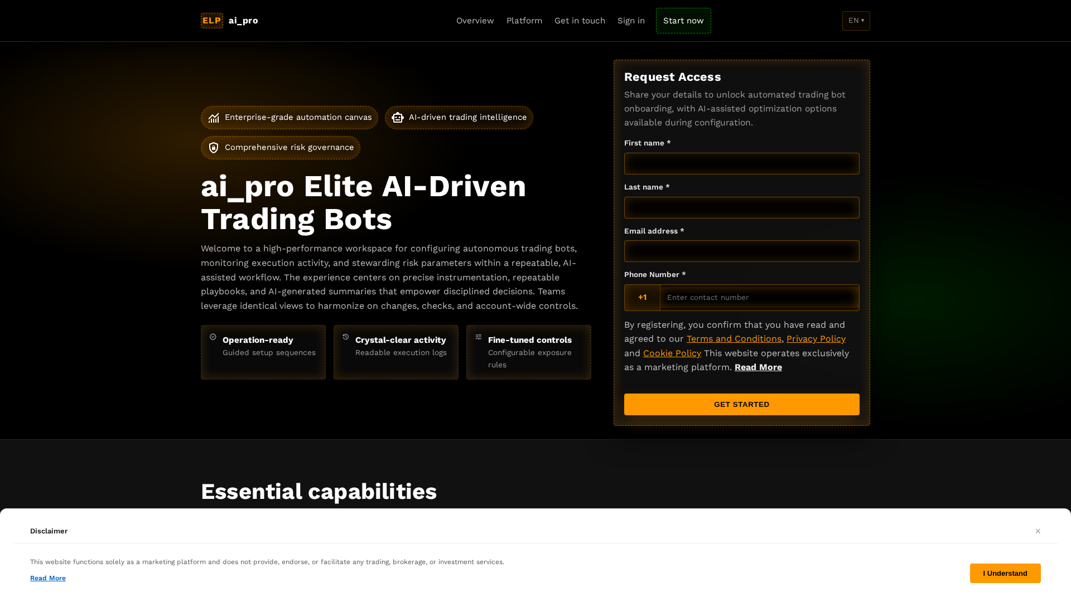Click the Phone Number field label

click(655, 275)
